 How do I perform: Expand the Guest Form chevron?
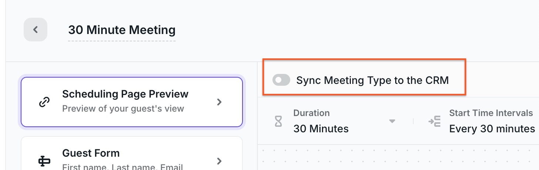pos(219,161)
